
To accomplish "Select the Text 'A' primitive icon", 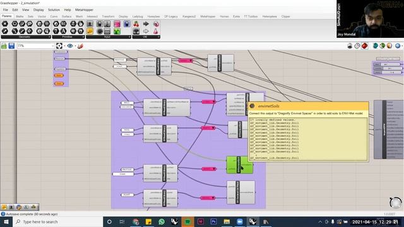I will tap(63, 31).
